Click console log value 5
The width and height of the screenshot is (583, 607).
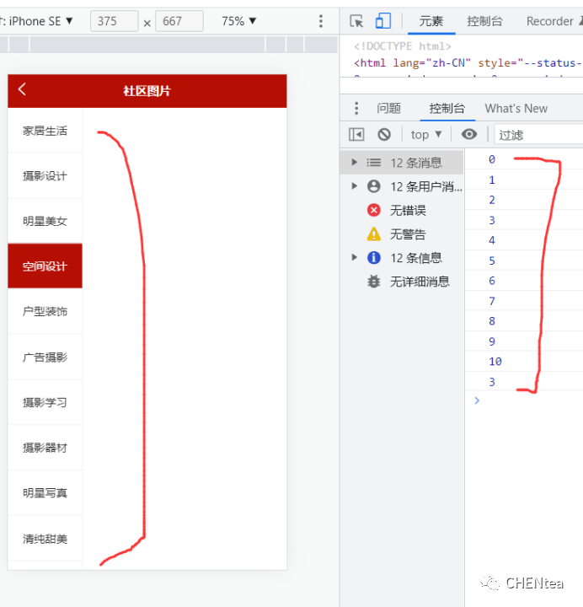click(x=492, y=261)
